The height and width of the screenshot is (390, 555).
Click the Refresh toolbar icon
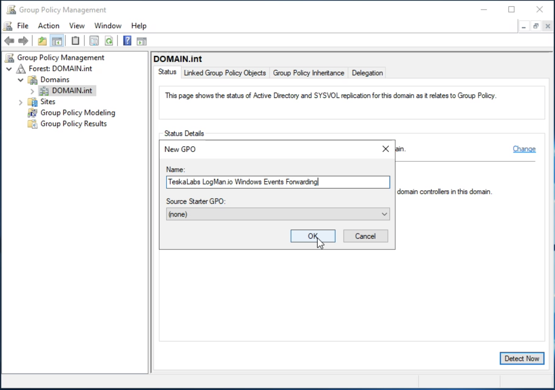click(x=109, y=41)
